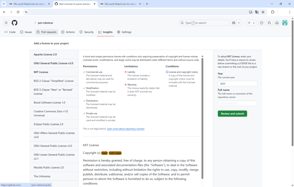Open the tab search dropdown arrow
294x187 pixels.
4,4
